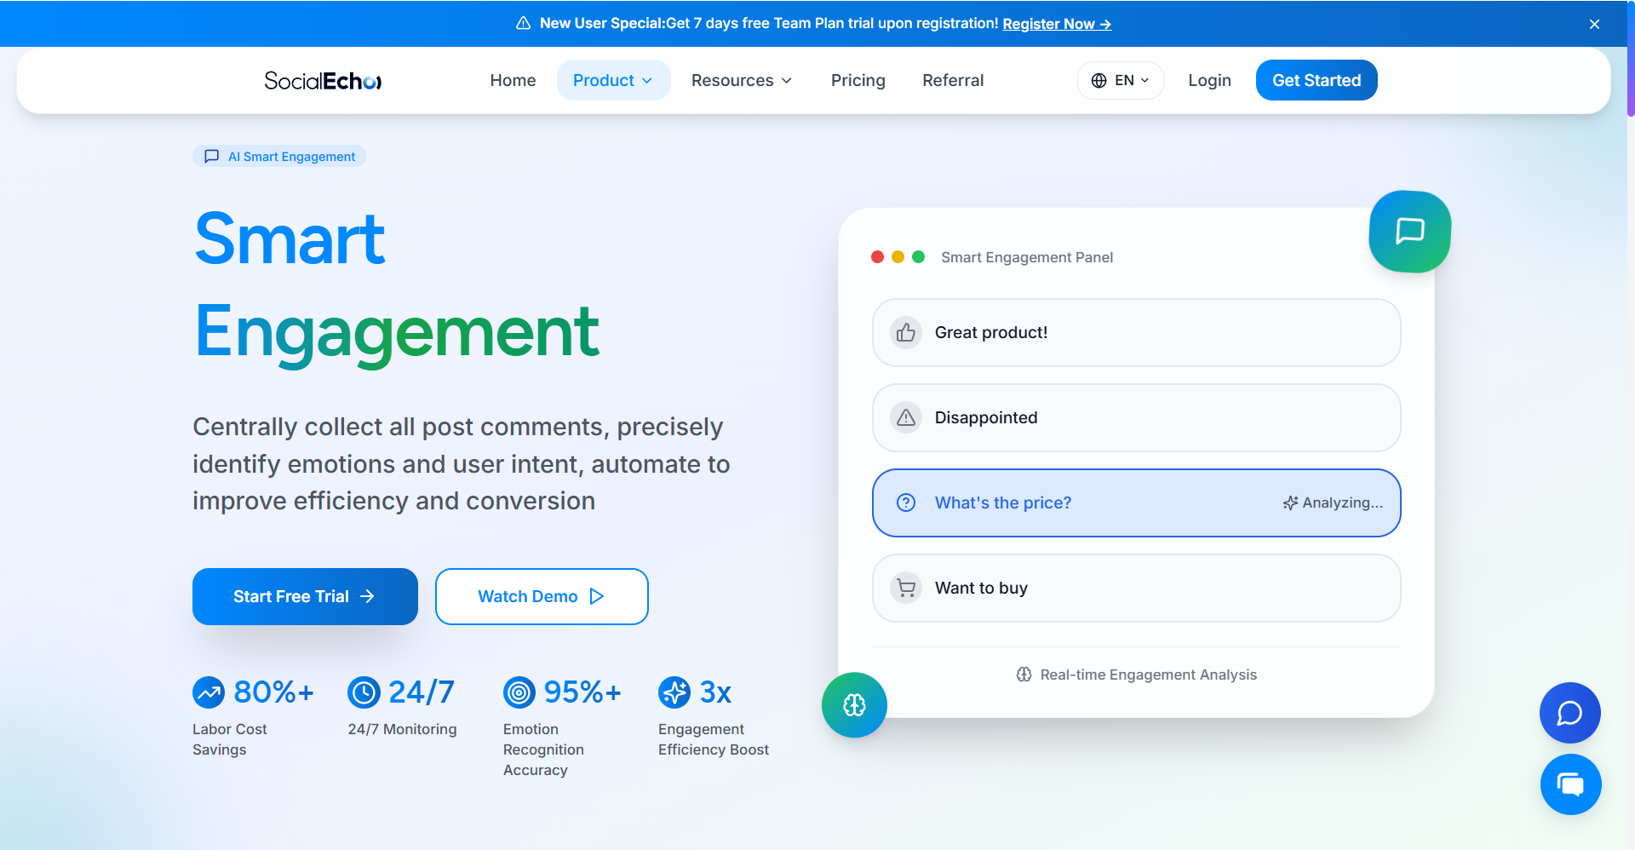Click the brain icon beside Real-time Engagement Analysis
The height and width of the screenshot is (850, 1635).
click(1024, 675)
